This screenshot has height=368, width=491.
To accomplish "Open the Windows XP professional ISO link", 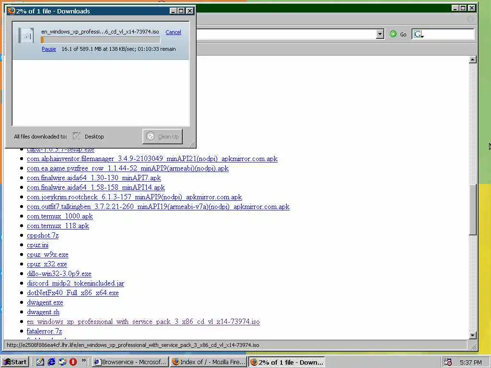I will pyautogui.click(x=143, y=322).
